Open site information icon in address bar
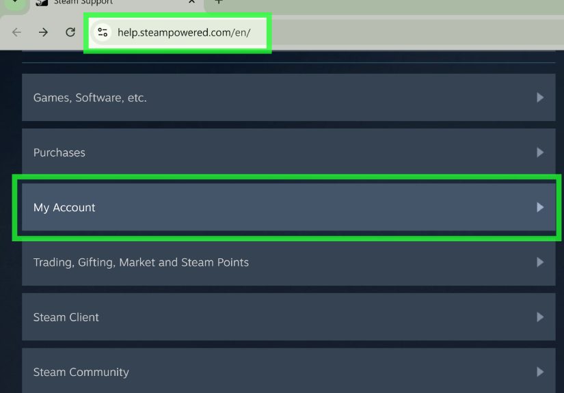 click(x=103, y=32)
